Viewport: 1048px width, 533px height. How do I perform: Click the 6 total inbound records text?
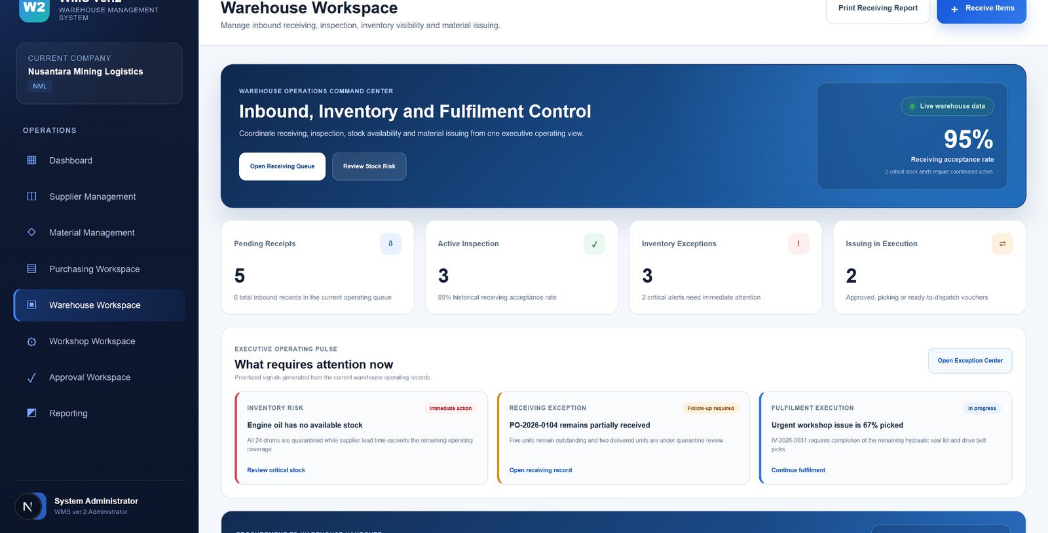[x=312, y=297]
